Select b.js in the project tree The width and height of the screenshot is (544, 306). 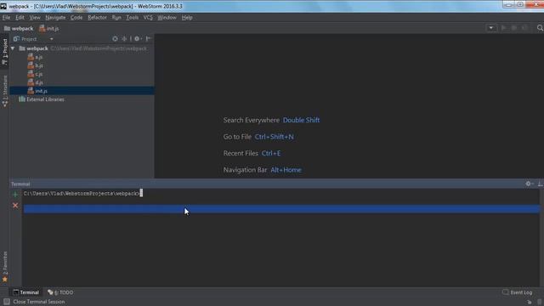click(x=39, y=65)
